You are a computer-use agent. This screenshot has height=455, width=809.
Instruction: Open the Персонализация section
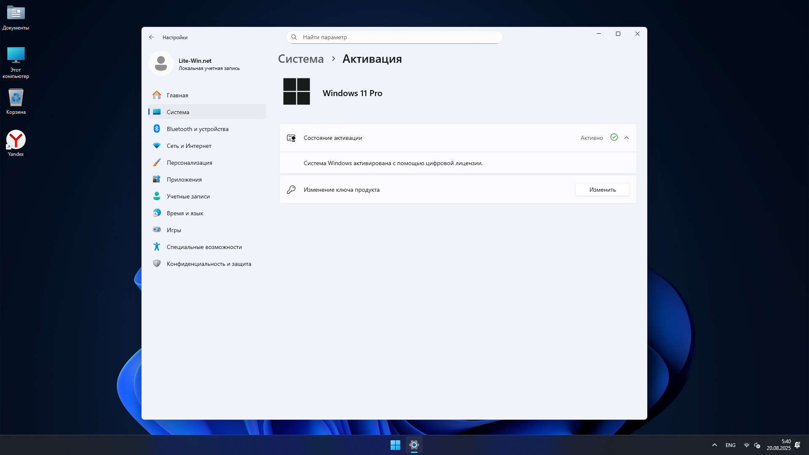(x=189, y=163)
